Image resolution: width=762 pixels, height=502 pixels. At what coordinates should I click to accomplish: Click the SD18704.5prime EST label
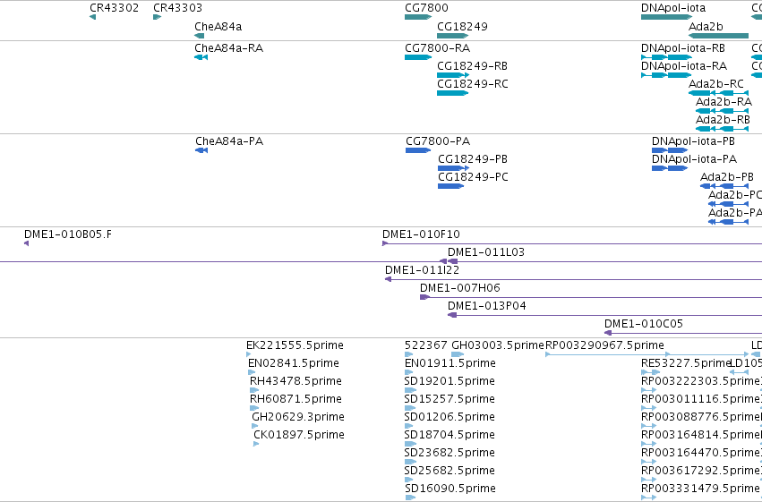450,436
